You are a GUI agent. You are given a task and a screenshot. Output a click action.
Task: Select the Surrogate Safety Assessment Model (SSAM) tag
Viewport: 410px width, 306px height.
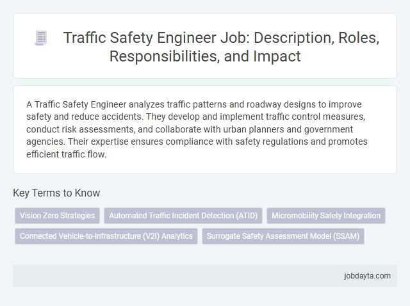click(283, 236)
